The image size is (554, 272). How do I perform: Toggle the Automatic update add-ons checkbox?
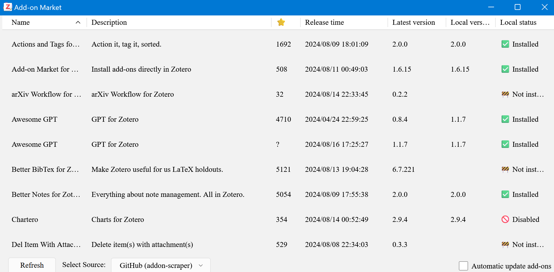463,266
